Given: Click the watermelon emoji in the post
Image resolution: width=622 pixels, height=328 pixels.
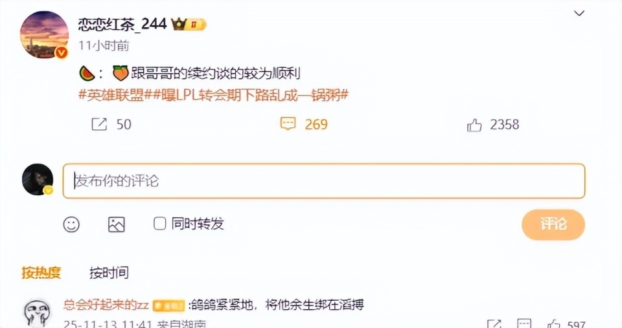Looking at the screenshot, I should [x=87, y=74].
